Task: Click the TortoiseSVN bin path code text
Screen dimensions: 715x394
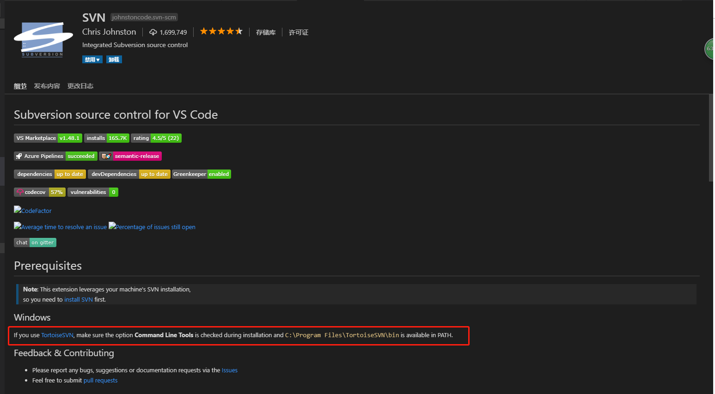Action: [x=342, y=335]
